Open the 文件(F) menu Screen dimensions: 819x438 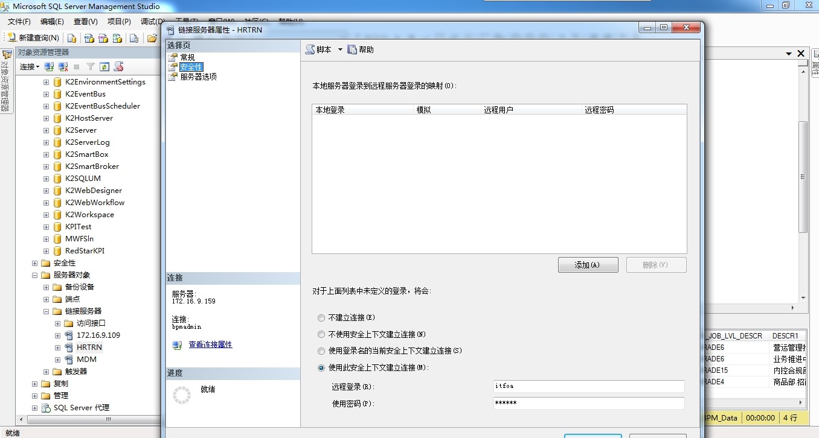click(19, 21)
